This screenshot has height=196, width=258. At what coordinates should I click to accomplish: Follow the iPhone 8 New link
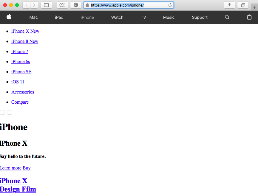(25, 41)
